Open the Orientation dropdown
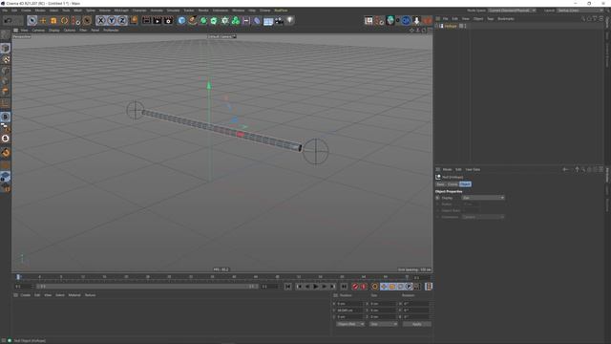Screen dimensions: 611x344 [483, 217]
